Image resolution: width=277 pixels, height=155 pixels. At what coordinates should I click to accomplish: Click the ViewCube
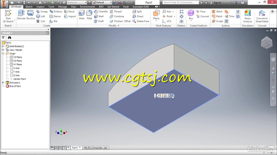tap(267, 42)
